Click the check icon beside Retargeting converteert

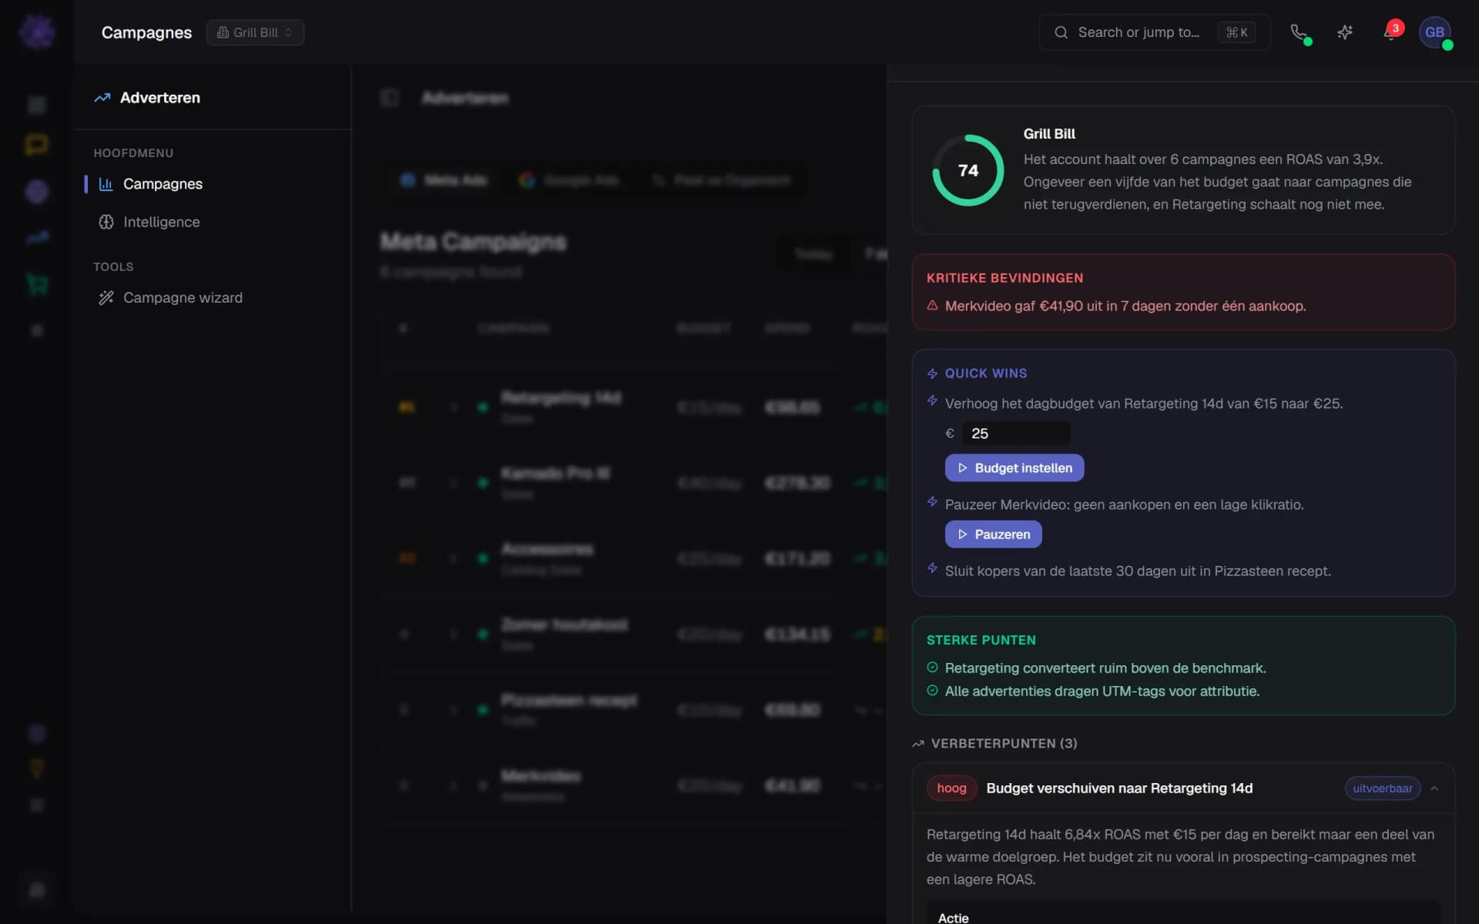click(x=932, y=668)
